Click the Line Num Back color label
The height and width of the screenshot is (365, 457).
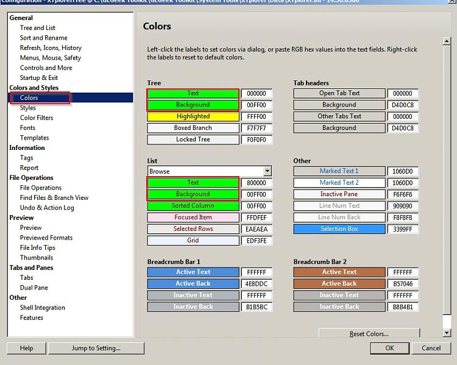pyautogui.click(x=339, y=217)
